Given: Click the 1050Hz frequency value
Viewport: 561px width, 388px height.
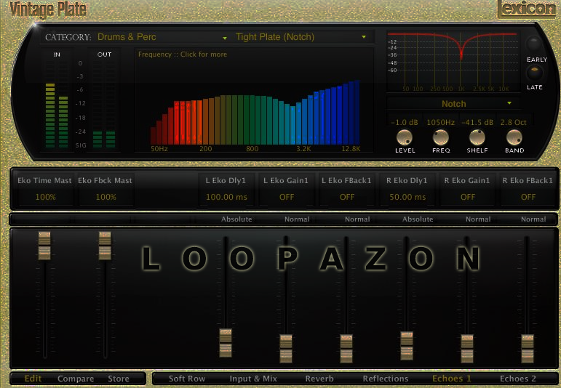Looking at the screenshot, I should pos(440,122).
